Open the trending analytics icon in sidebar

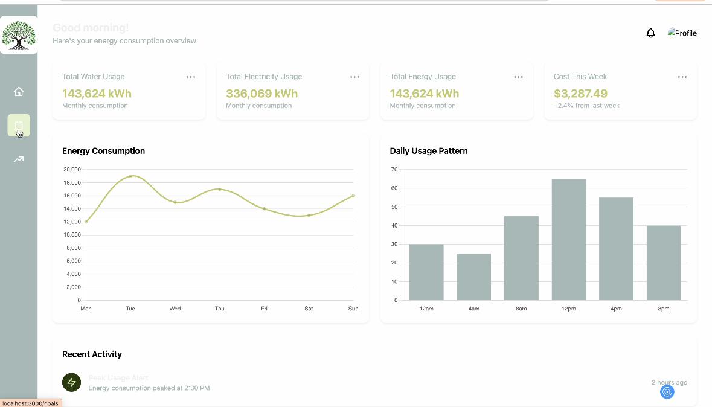point(19,159)
